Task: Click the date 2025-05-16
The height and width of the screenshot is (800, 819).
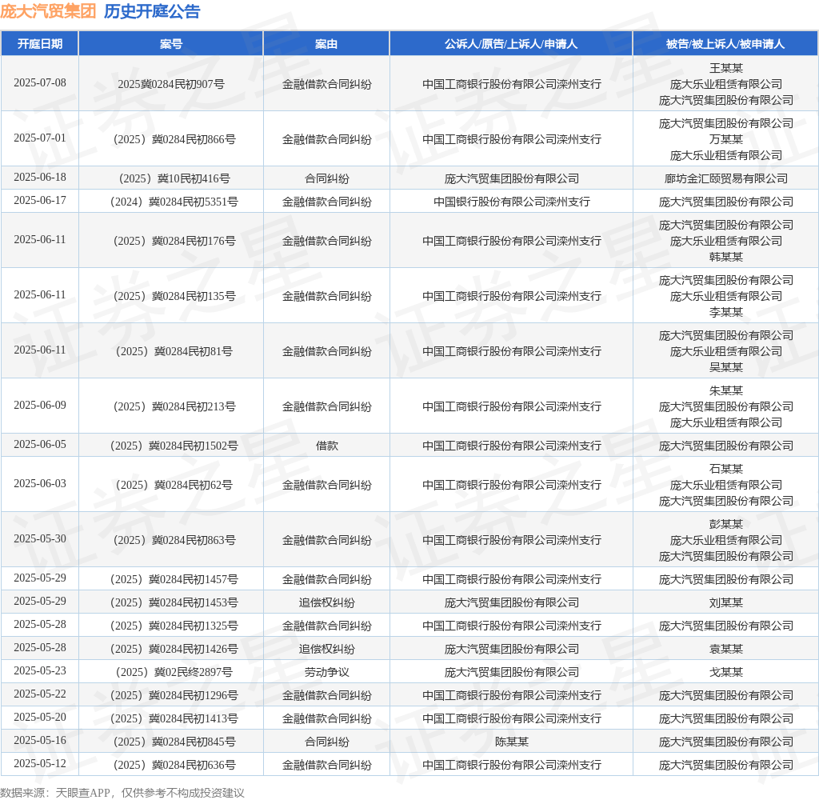Action: point(40,741)
